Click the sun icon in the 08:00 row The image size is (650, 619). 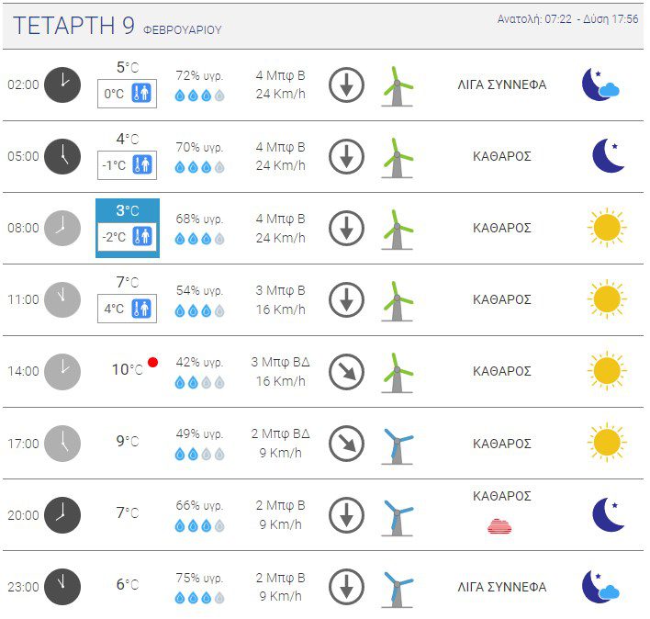tap(607, 228)
